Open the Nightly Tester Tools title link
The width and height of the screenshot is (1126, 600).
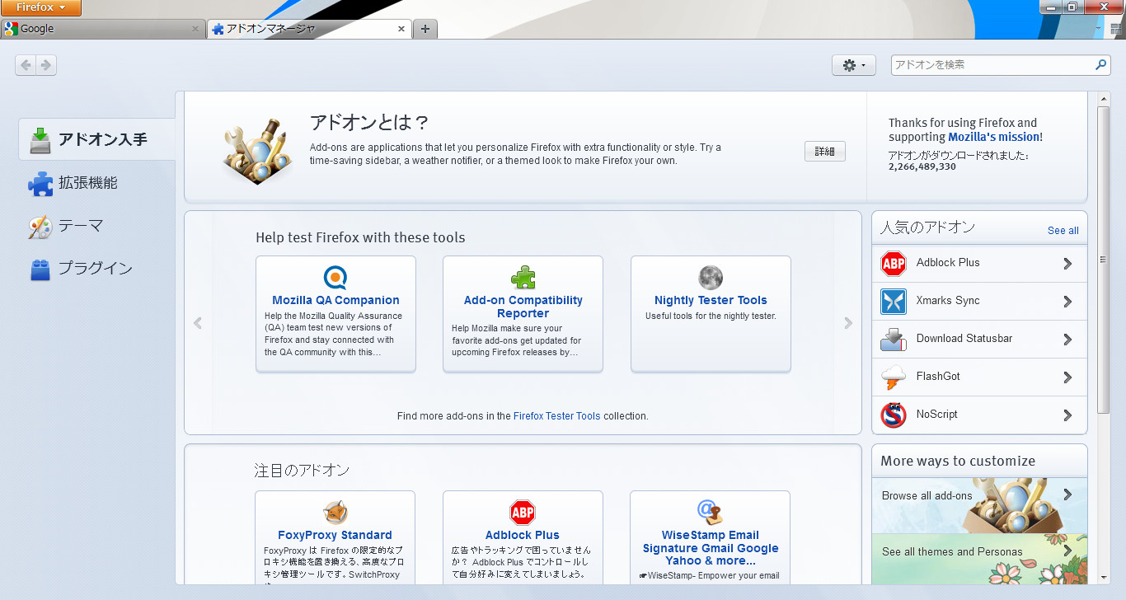[711, 301]
